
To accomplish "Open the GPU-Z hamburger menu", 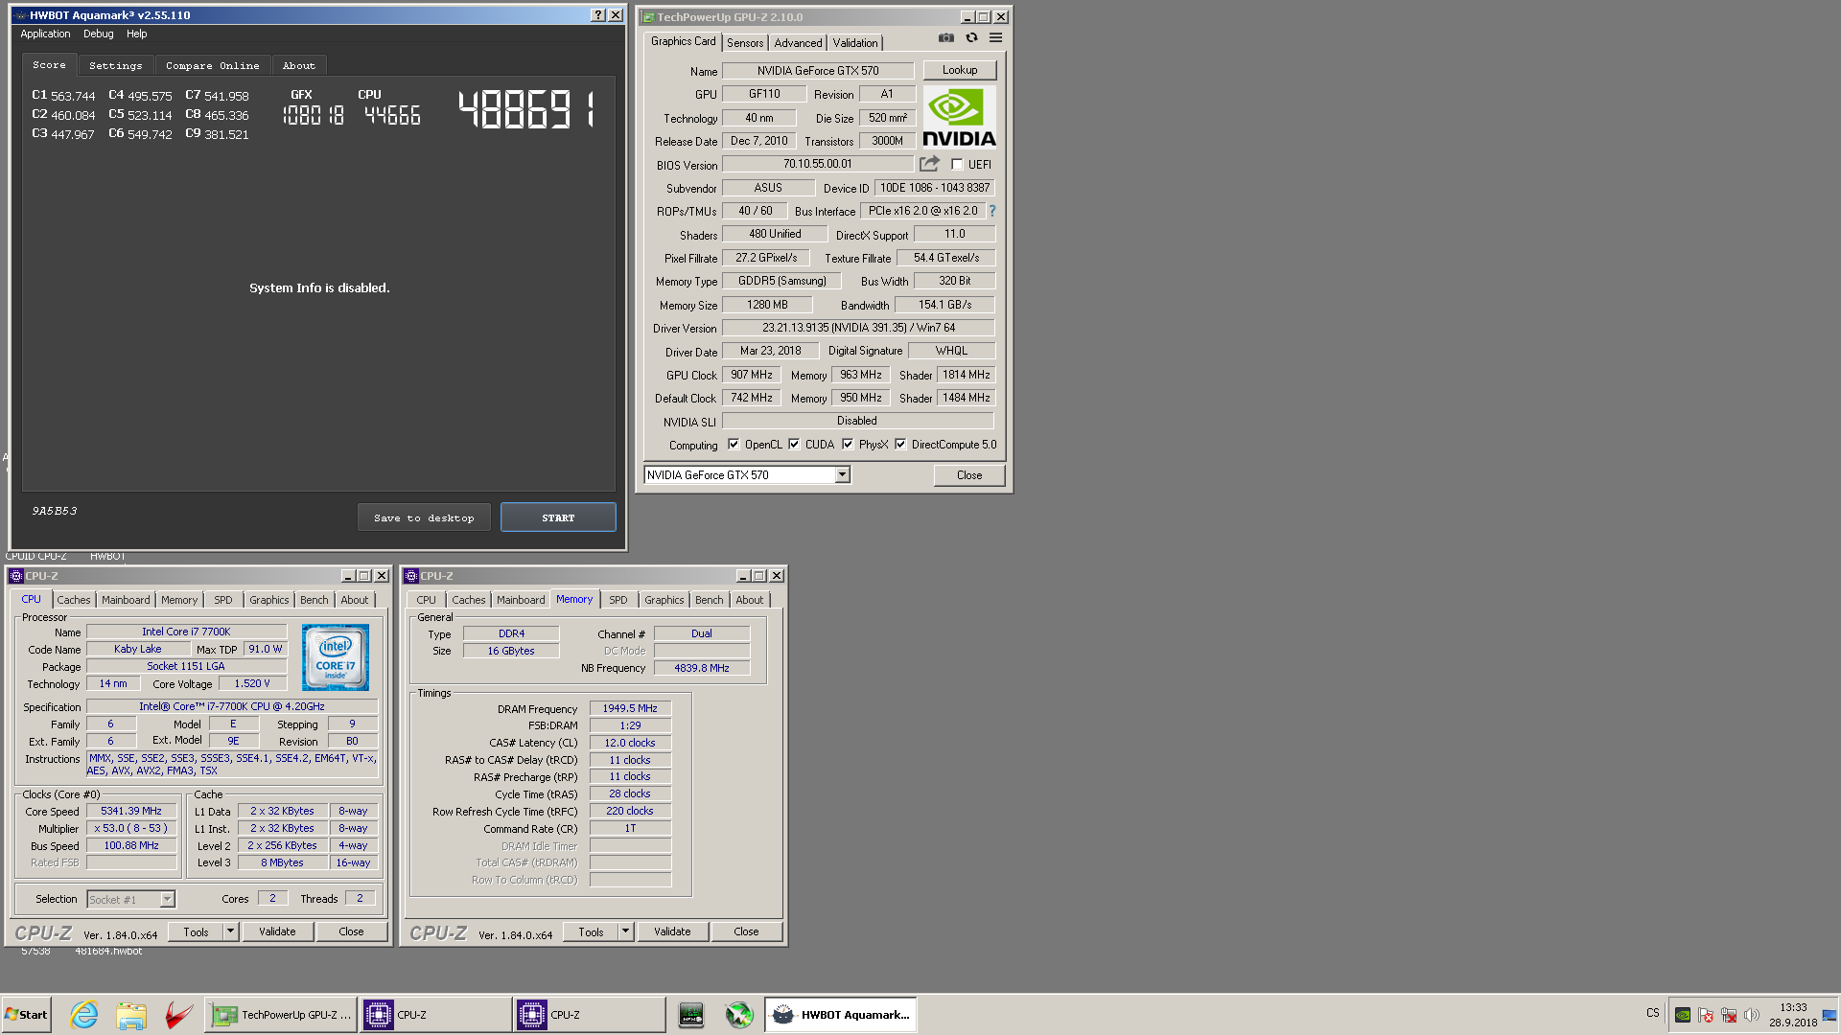I will [995, 37].
